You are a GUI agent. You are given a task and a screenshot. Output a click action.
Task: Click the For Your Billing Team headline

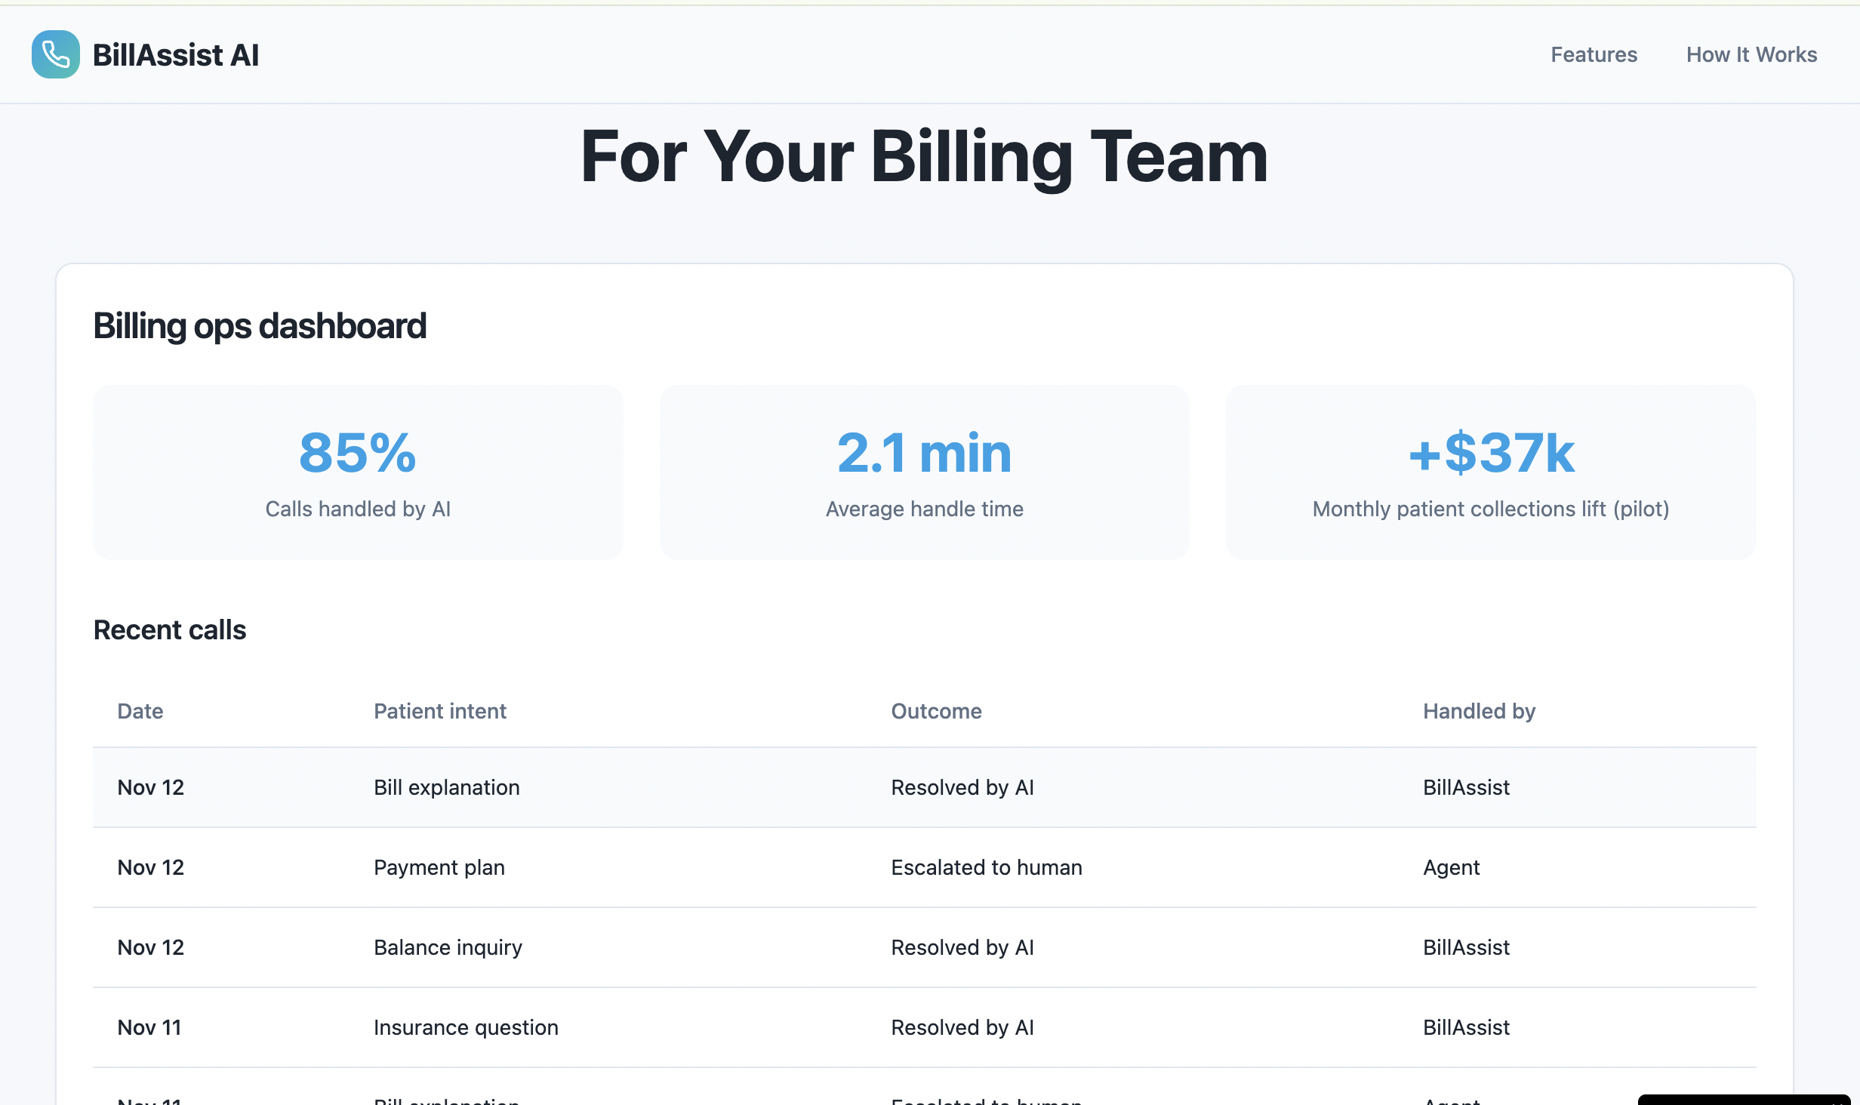(x=924, y=157)
